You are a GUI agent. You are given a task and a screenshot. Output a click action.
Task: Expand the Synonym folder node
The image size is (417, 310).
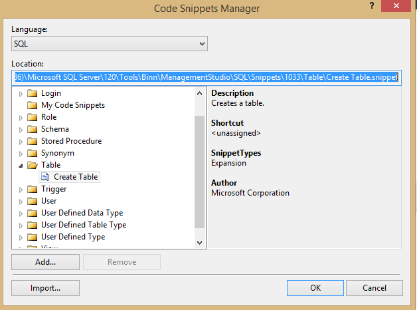21,154
